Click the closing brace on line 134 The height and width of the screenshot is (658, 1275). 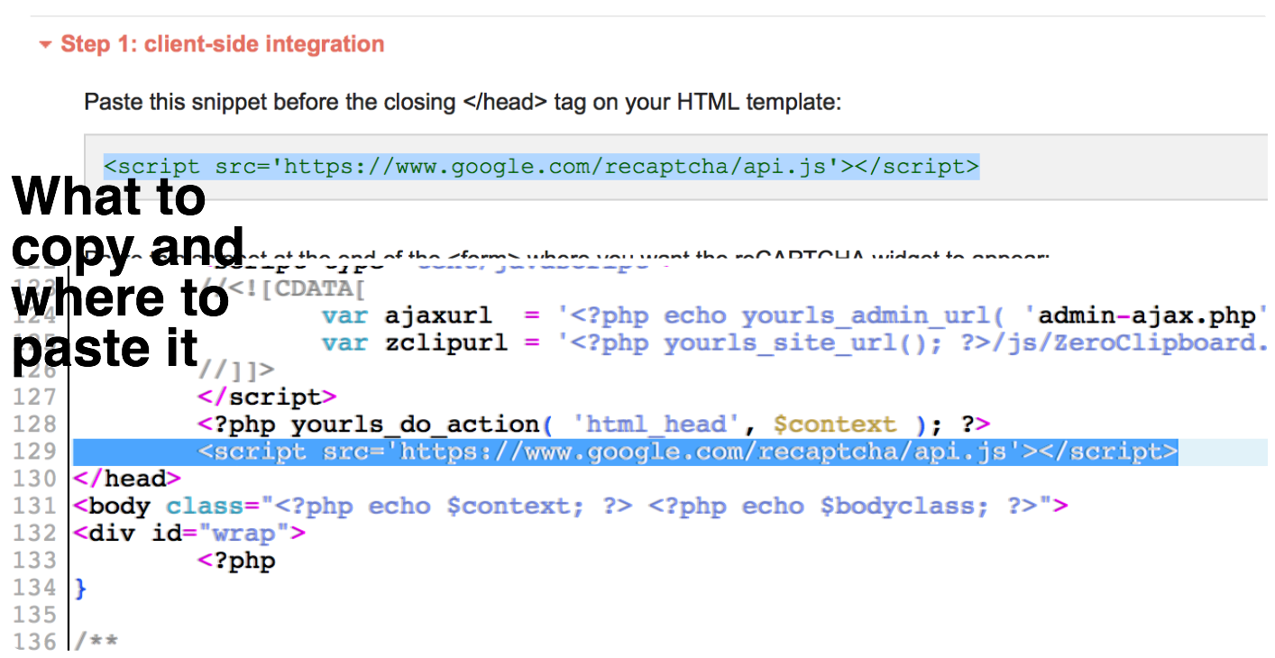pos(80,589)
